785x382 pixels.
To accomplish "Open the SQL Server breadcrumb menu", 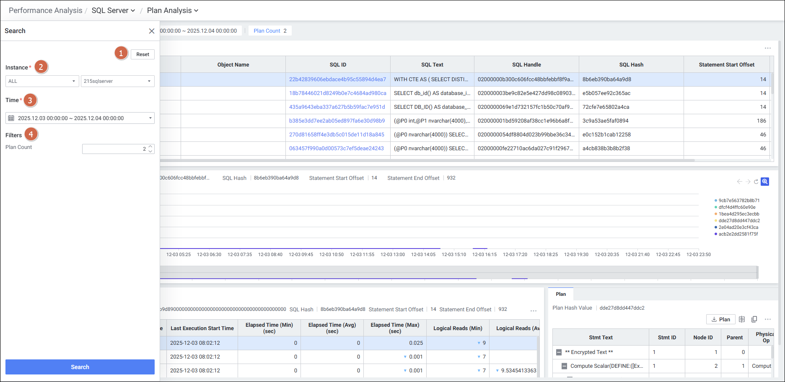I will tap(113, 10).
